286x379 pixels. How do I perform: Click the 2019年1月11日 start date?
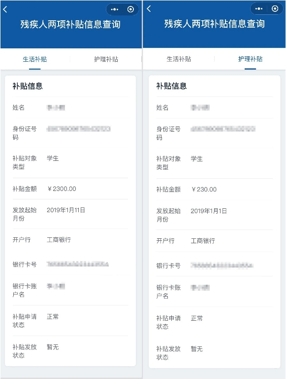[x=66, y=210]
